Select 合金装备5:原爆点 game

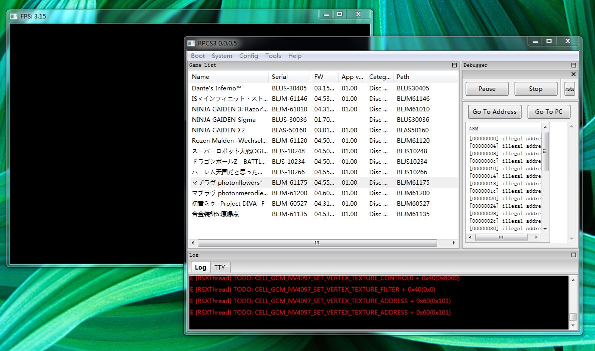pos(323,214)
